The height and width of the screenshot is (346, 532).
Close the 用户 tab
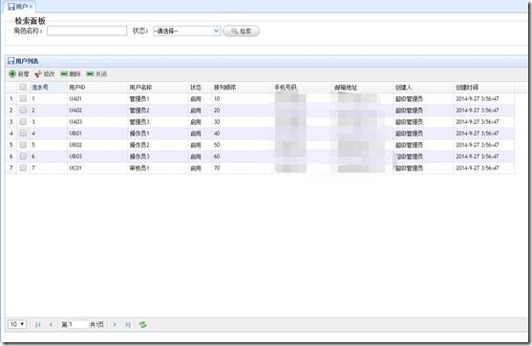(x=31, y=7)
